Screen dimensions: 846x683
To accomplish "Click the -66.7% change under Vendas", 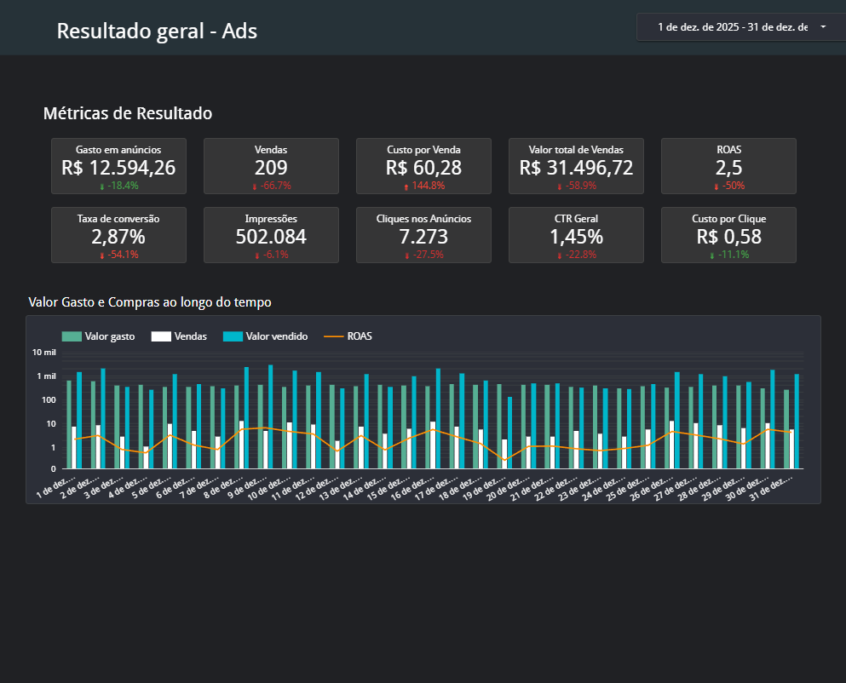I will click(x=276, y=186).
